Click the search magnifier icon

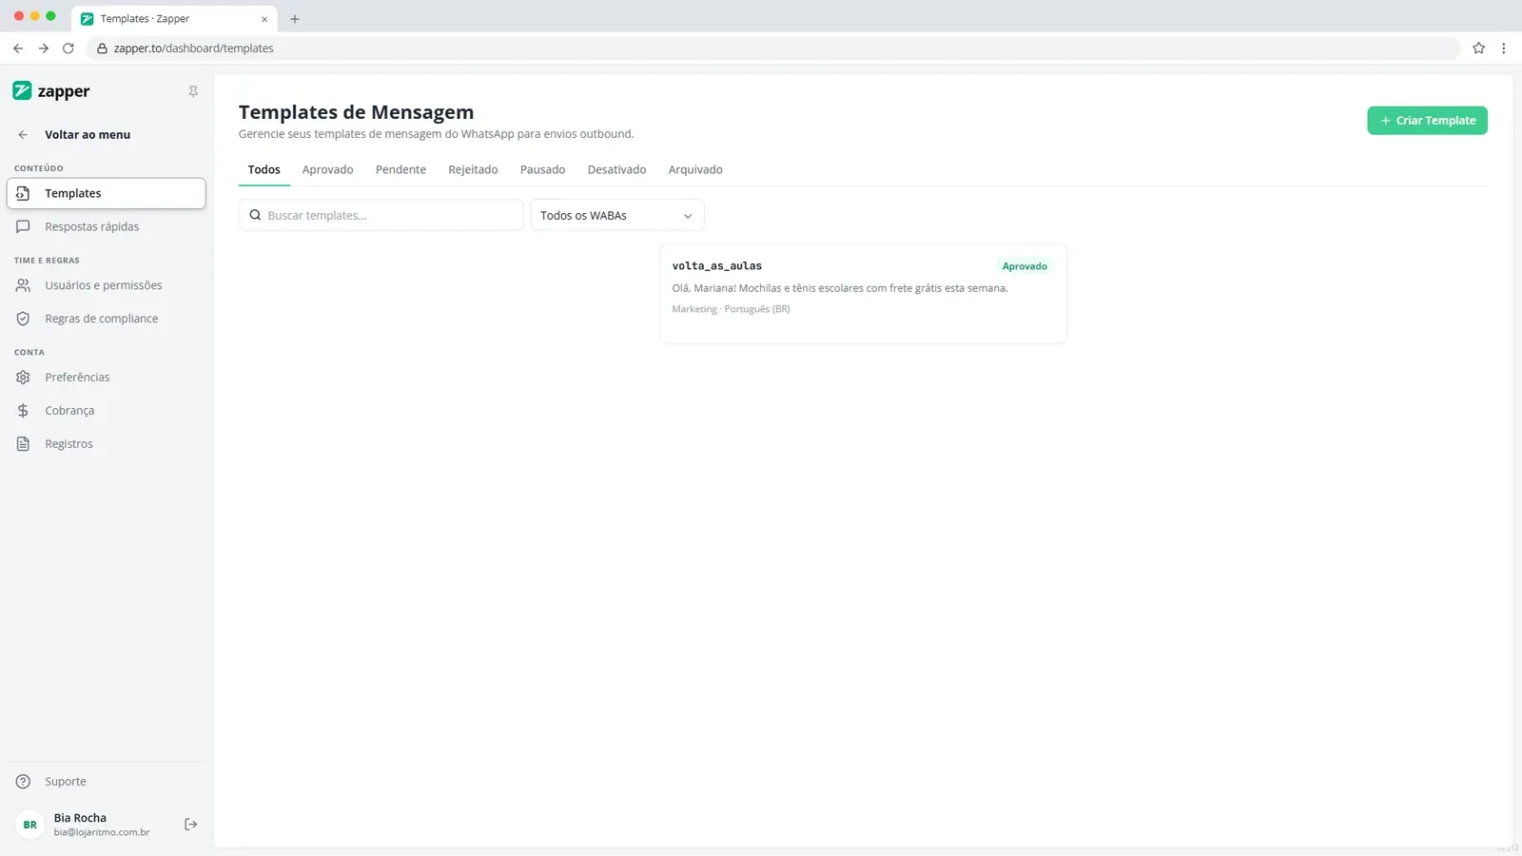(255, 215)
